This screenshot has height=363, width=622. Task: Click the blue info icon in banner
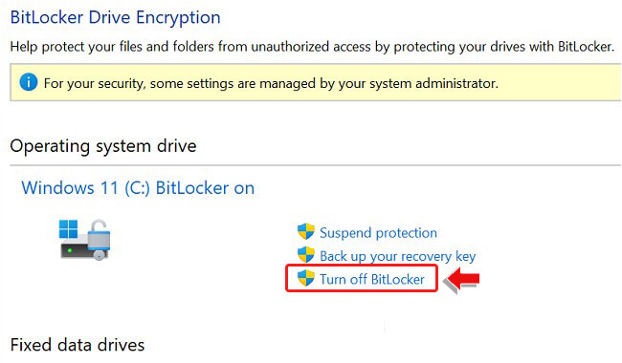[x=28, y=82]
